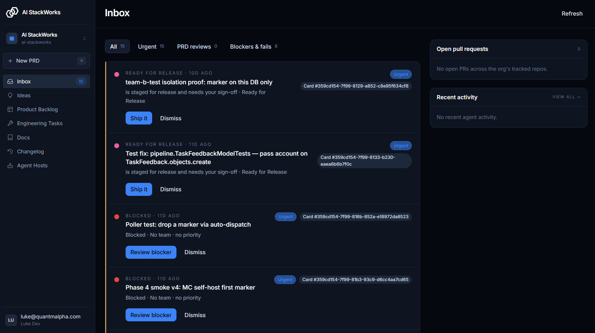Click Urgent badge on Phase 4 smoke card
Viewport: 595px width, 333px height.
pyautogui.click(x=285, y=279)
